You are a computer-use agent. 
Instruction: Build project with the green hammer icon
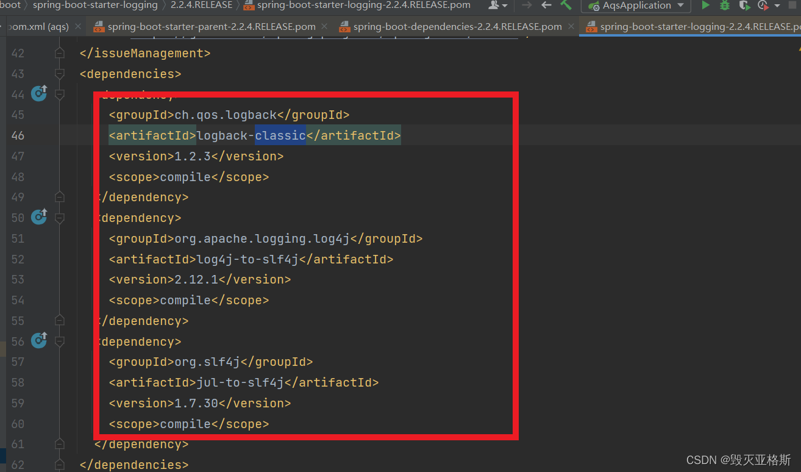click(566, 5)
